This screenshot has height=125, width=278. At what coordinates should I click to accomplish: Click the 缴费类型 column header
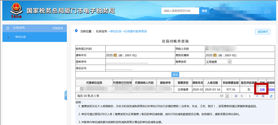[183, 83]
